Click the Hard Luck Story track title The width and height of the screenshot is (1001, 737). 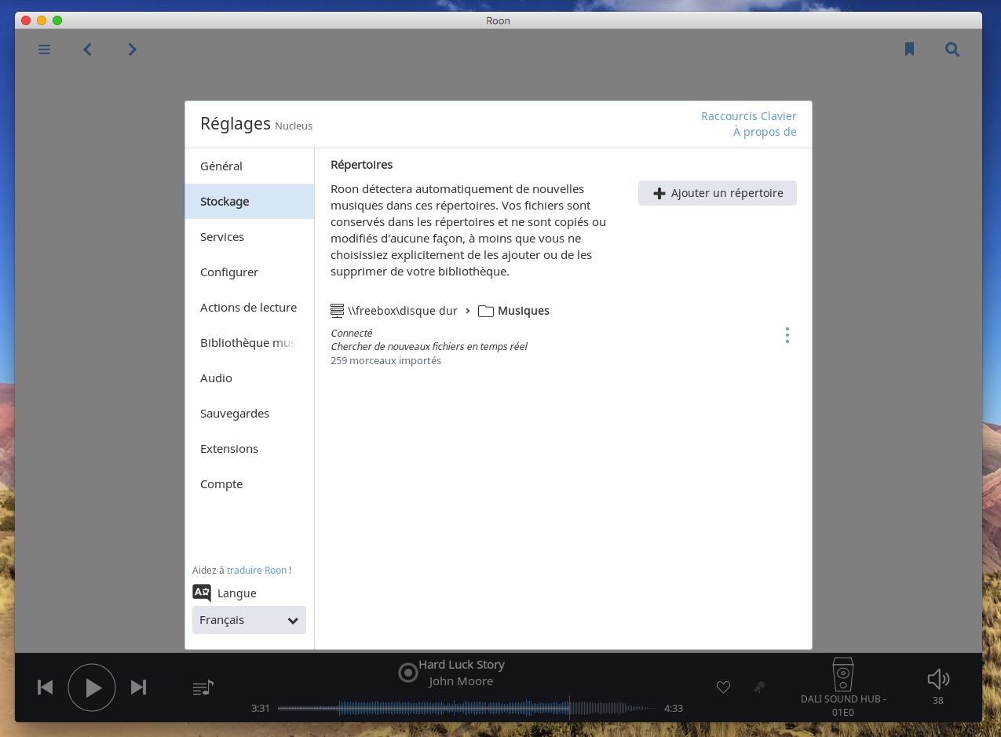[x=462, y=665]
